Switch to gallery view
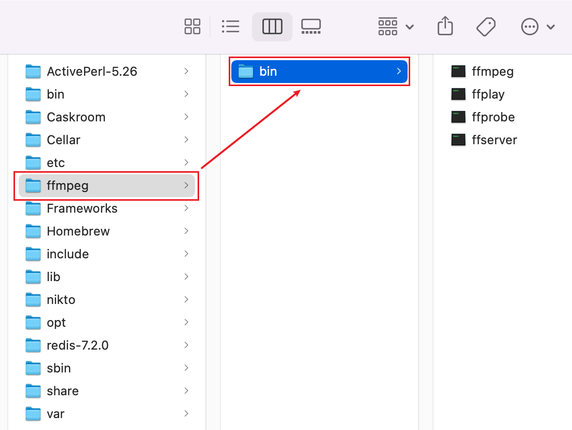This screenshot has width=572, height=430. click(311, 26)
